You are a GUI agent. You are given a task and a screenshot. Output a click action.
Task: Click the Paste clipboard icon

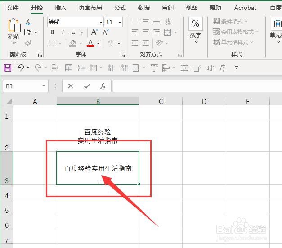pyautogui.click(x=14, y=25)
